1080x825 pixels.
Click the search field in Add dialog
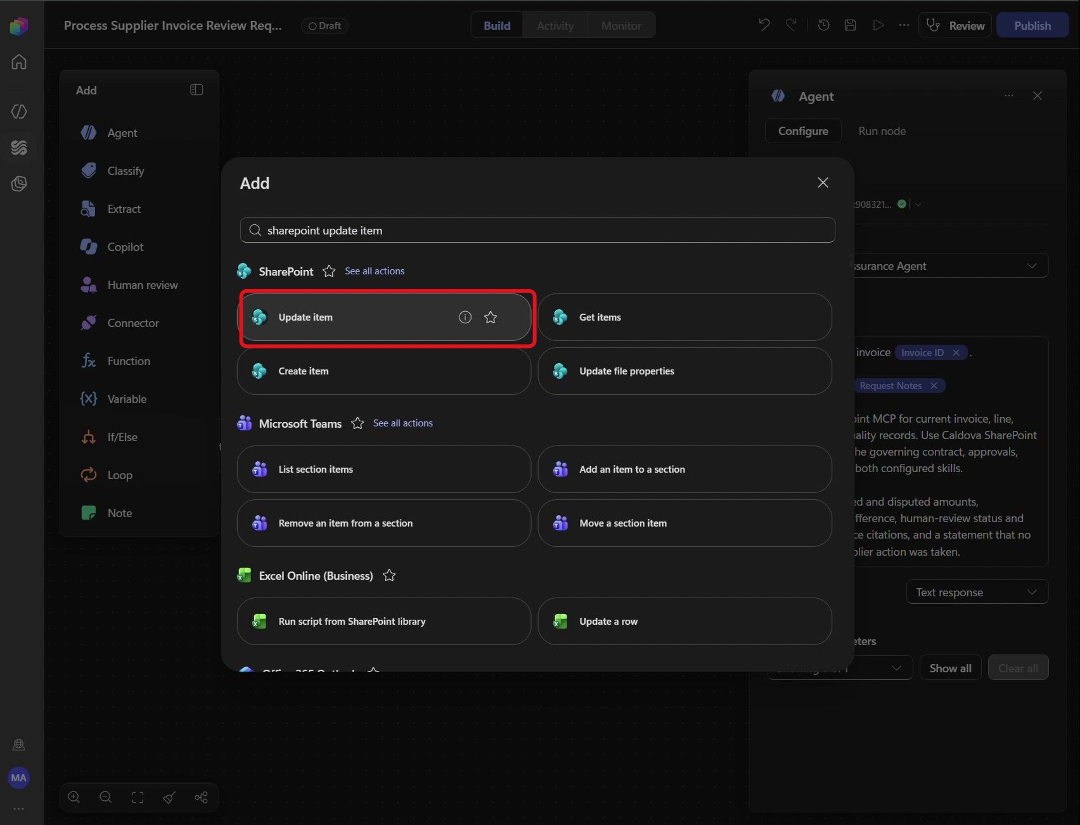point(537,230)
